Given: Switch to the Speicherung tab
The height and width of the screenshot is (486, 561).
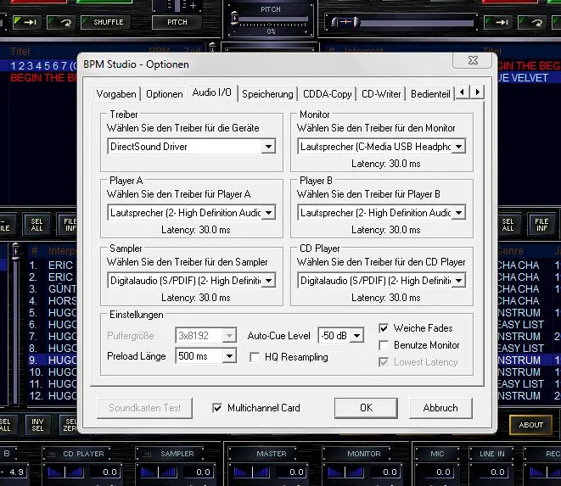Looking at the screenshot, I should point(267,93).
